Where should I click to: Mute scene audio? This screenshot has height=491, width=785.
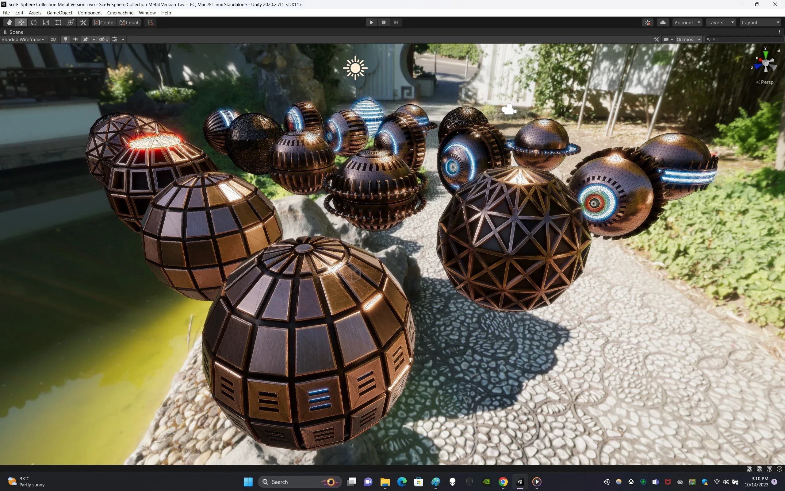75,39
